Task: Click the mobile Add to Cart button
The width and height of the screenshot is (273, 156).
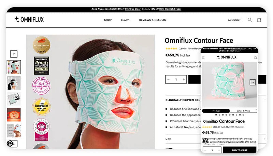Action: click(x=240, y=150)
